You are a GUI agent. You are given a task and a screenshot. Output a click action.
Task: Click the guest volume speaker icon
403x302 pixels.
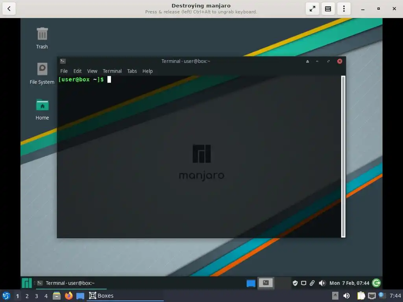322,283
